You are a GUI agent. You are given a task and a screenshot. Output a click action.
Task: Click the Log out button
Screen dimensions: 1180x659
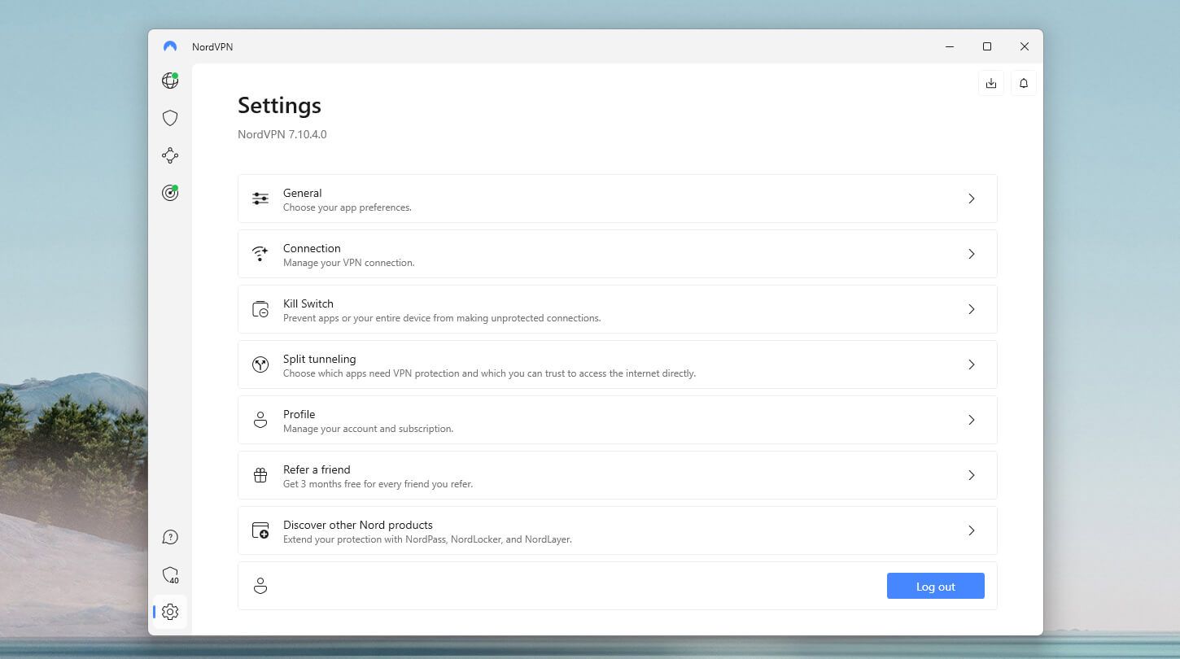point(936,586)
